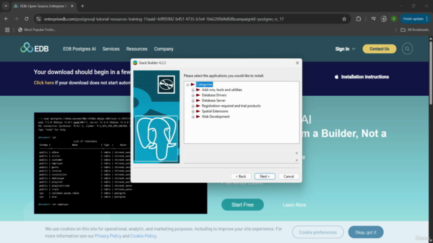
Task: Expand the Web Development node
Action: [193, 117]
